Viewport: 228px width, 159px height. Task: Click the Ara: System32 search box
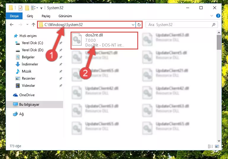182,25
